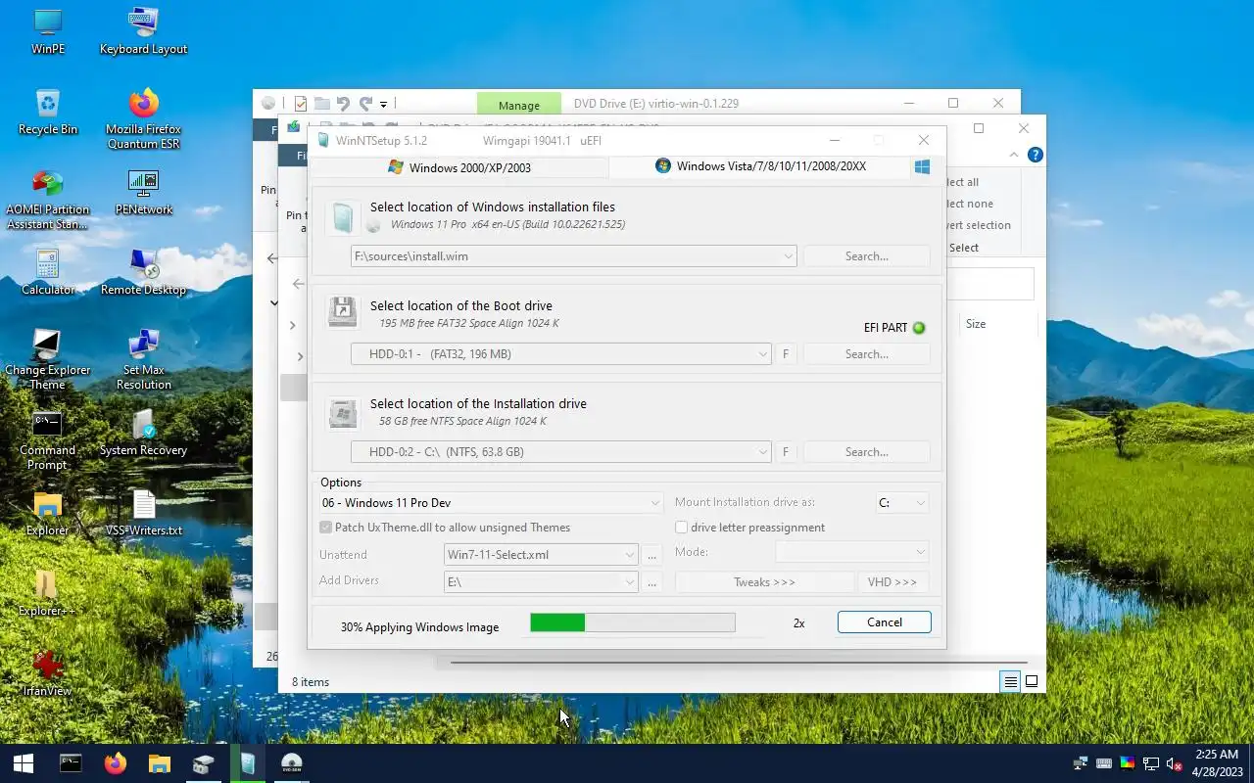This screenshot has width=1254, height=783.
Task: Click F button beside Boot drive
Action: pos(785,354)
